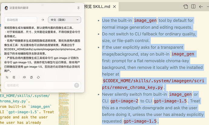The height and width of the screenshot is (125, 209).
Task: Click gpt-image-1.5 code after 'to CLI'
Action: 170,101
